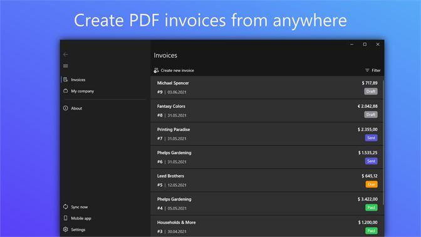Open the My company page
421x237 pixels.
pos(83,91)
